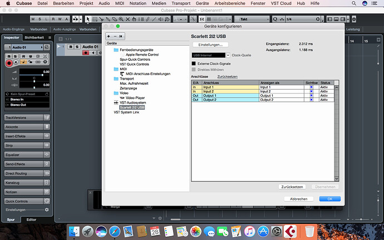Viewport: 384px width, 240px height.
Task: Expand TrackVersions inspector section
Action: 27,117
